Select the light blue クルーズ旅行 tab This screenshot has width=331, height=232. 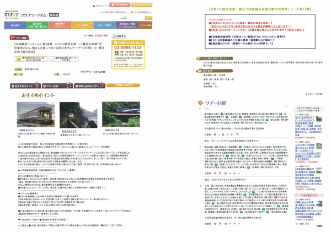105,25
